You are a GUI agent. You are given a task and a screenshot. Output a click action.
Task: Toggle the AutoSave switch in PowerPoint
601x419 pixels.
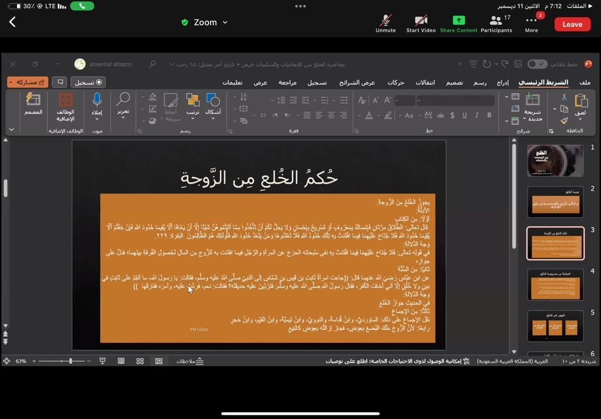pos(539,64)
